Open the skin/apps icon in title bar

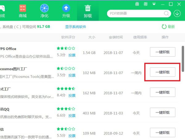[146, 4]
